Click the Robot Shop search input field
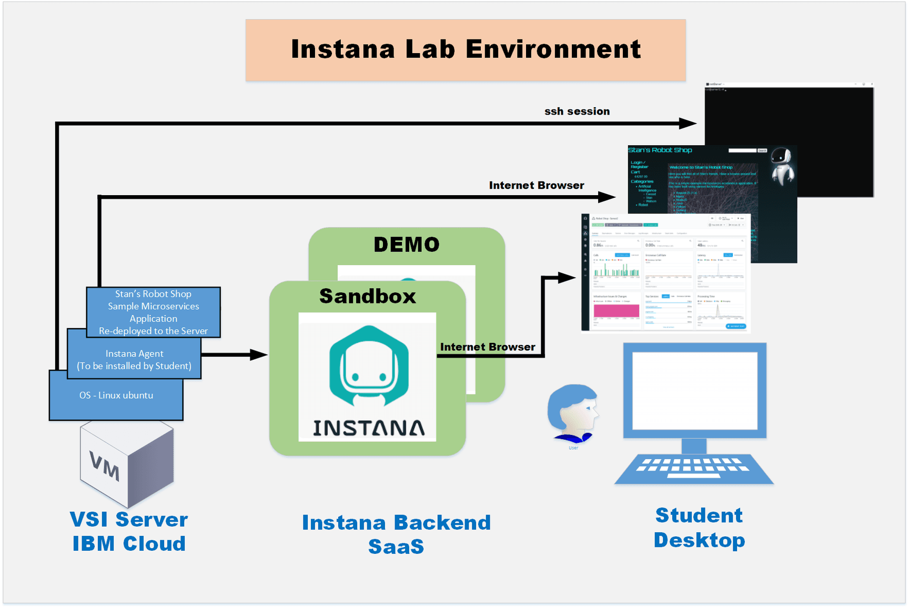 pyautogui.click(x=742, y=150)
